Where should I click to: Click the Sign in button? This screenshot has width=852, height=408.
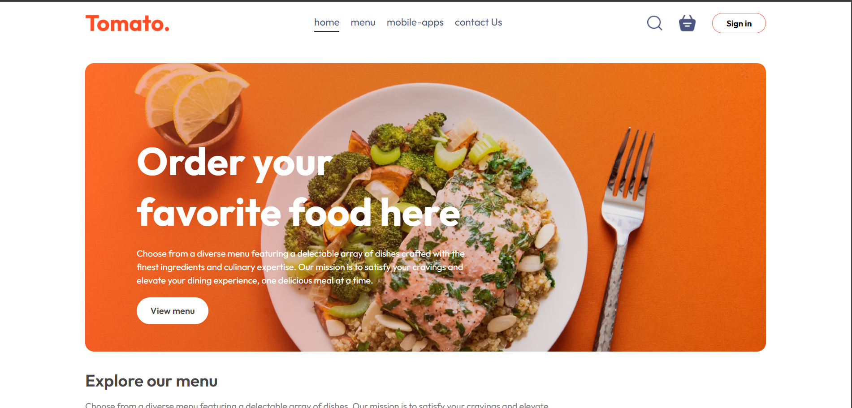point(739,23)
